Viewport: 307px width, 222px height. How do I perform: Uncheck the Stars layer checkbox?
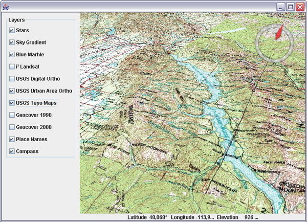coord(12,31)
